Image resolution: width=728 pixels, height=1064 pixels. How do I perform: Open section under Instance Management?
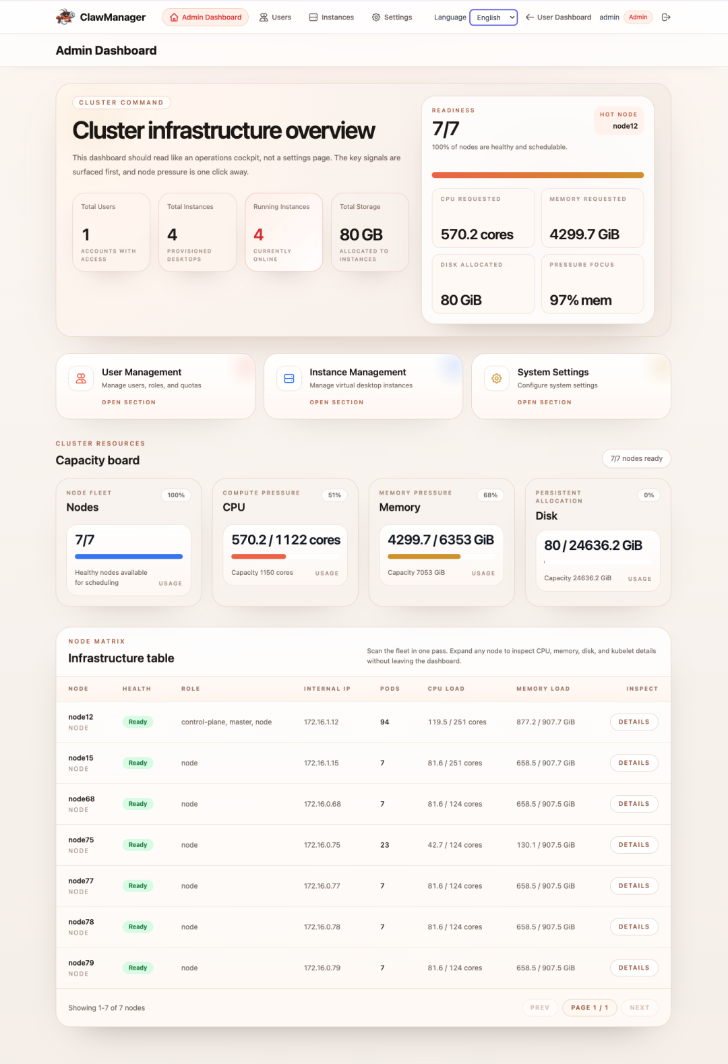click(336, 402)
